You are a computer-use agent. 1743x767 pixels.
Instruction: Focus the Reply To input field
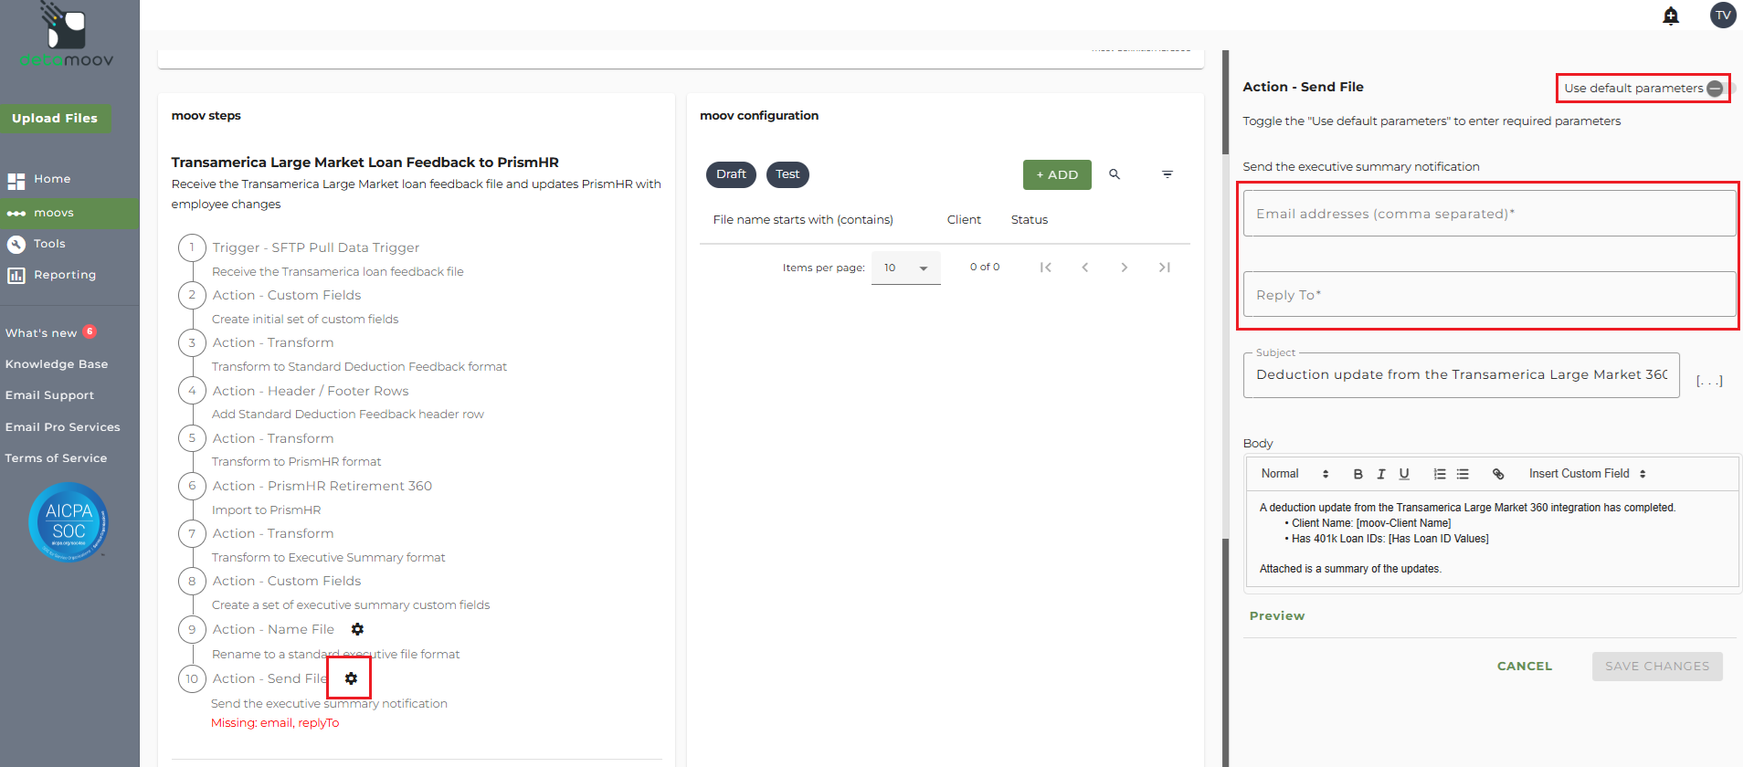(1489, 294)
